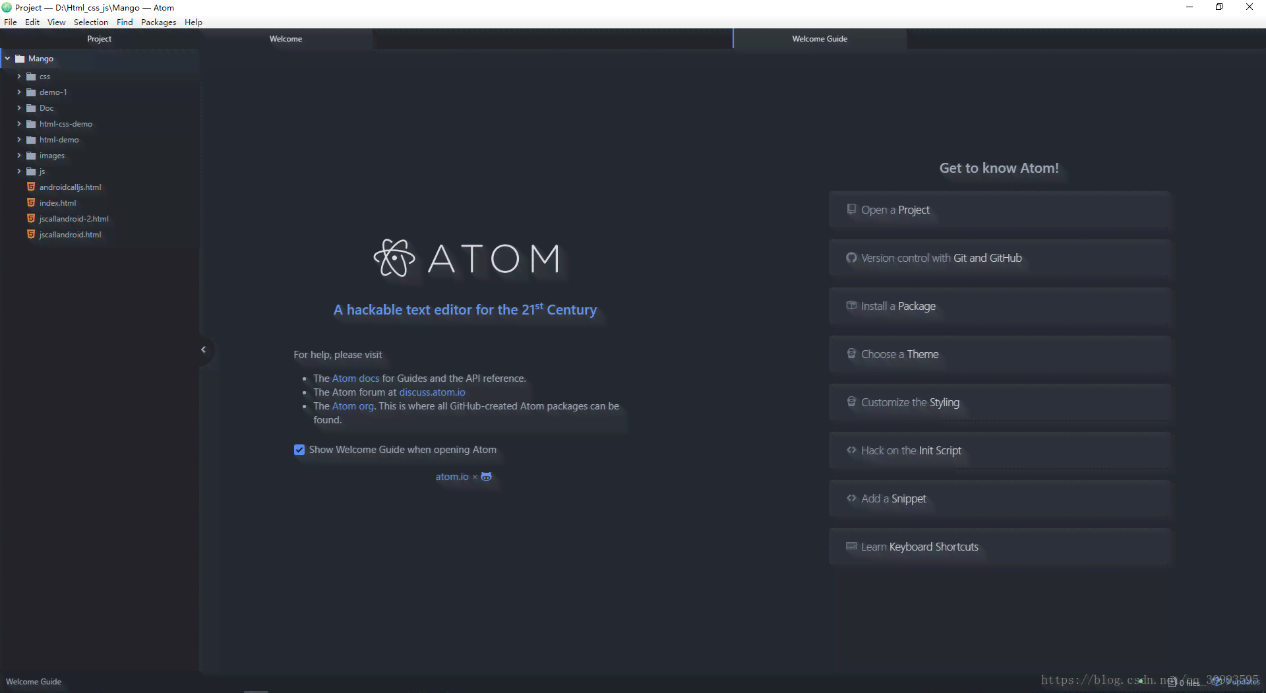Click the js folder icon
Viewport: 1266px width, 693px height.
[31, 171]
